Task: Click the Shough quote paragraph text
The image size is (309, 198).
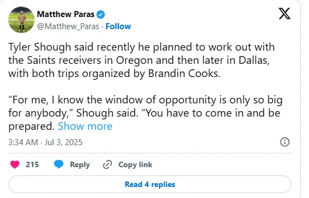Action: tap(145, 113)
